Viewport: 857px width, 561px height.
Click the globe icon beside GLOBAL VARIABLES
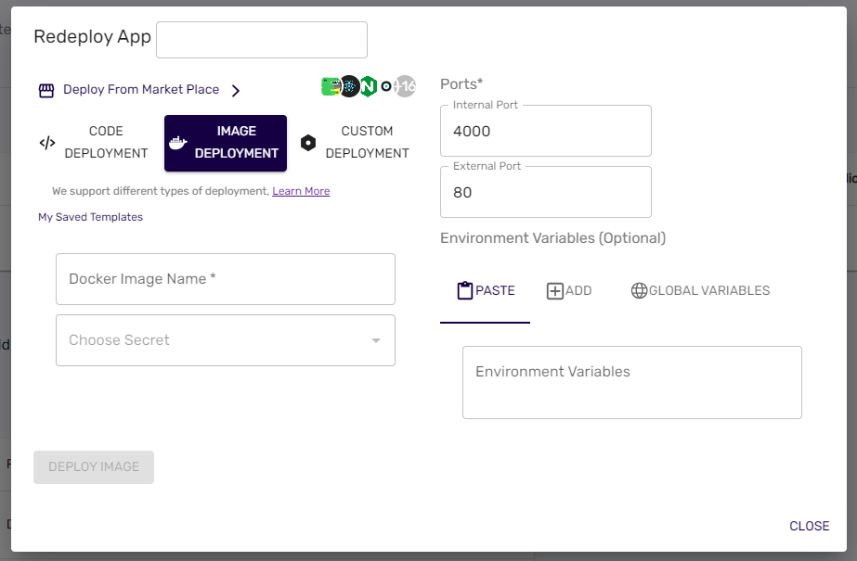639,289
